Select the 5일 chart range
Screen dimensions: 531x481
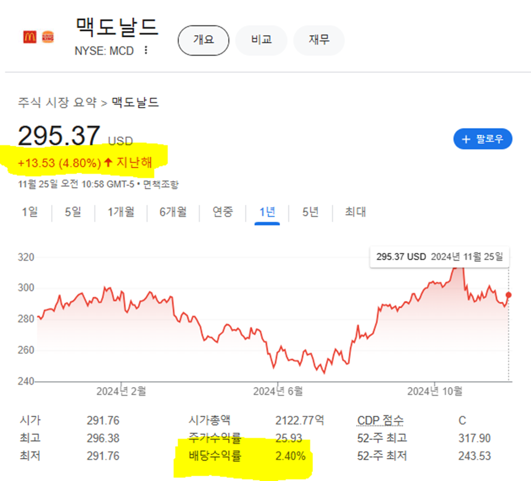tap(73, 212)
